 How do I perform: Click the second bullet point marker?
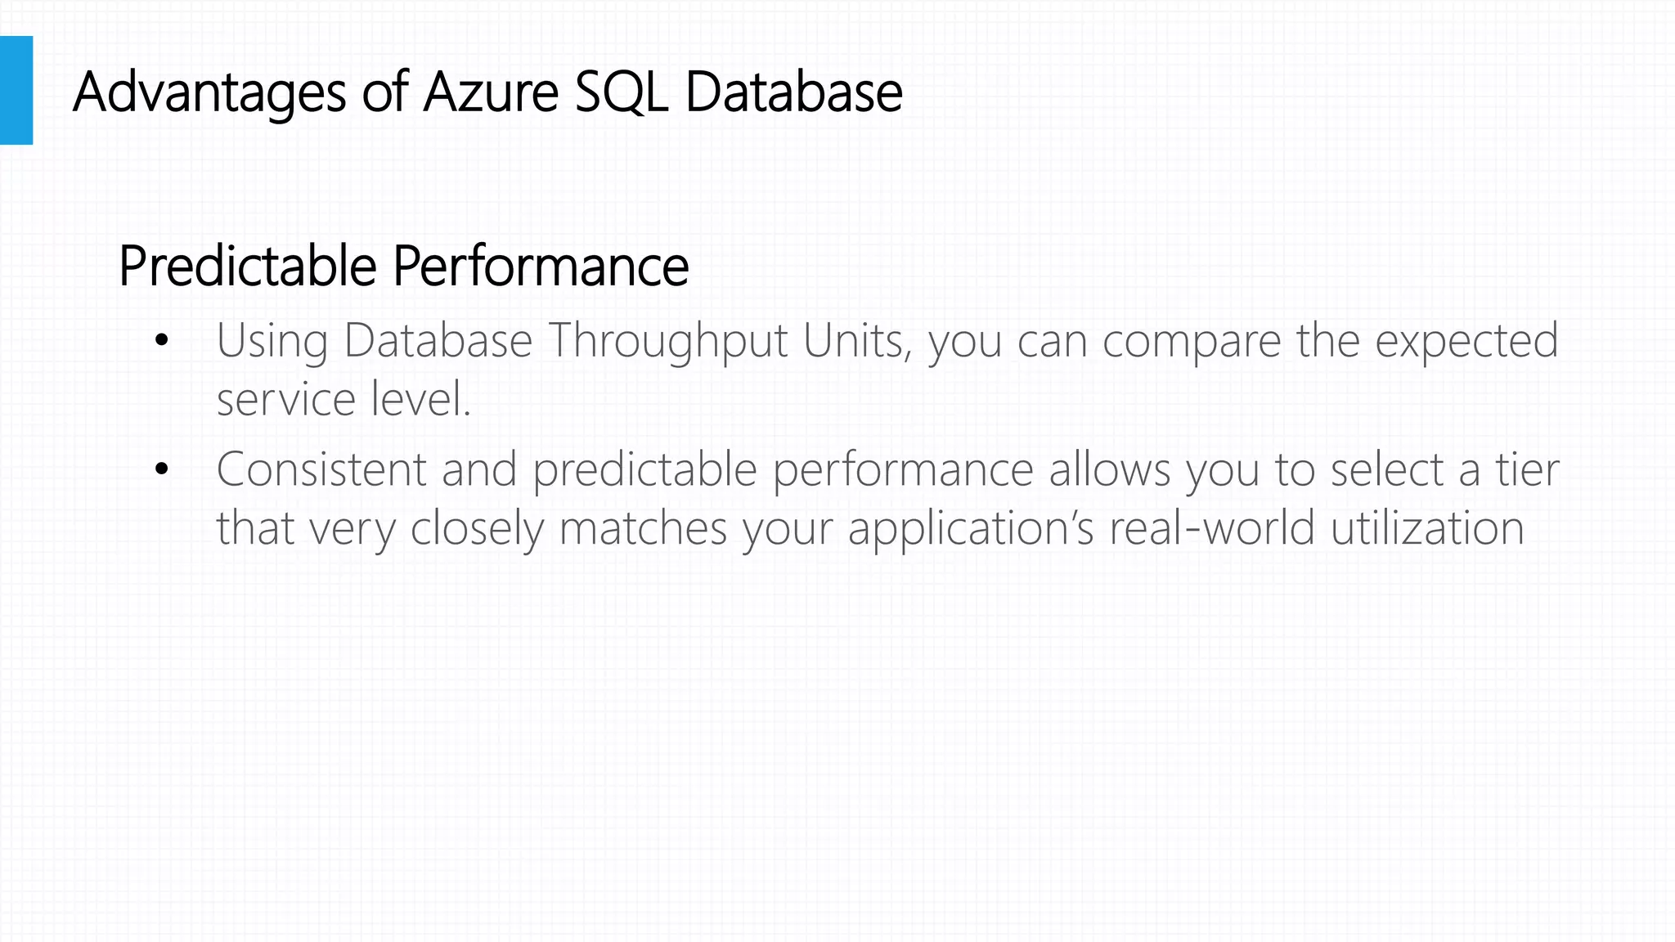pos(161,469)
